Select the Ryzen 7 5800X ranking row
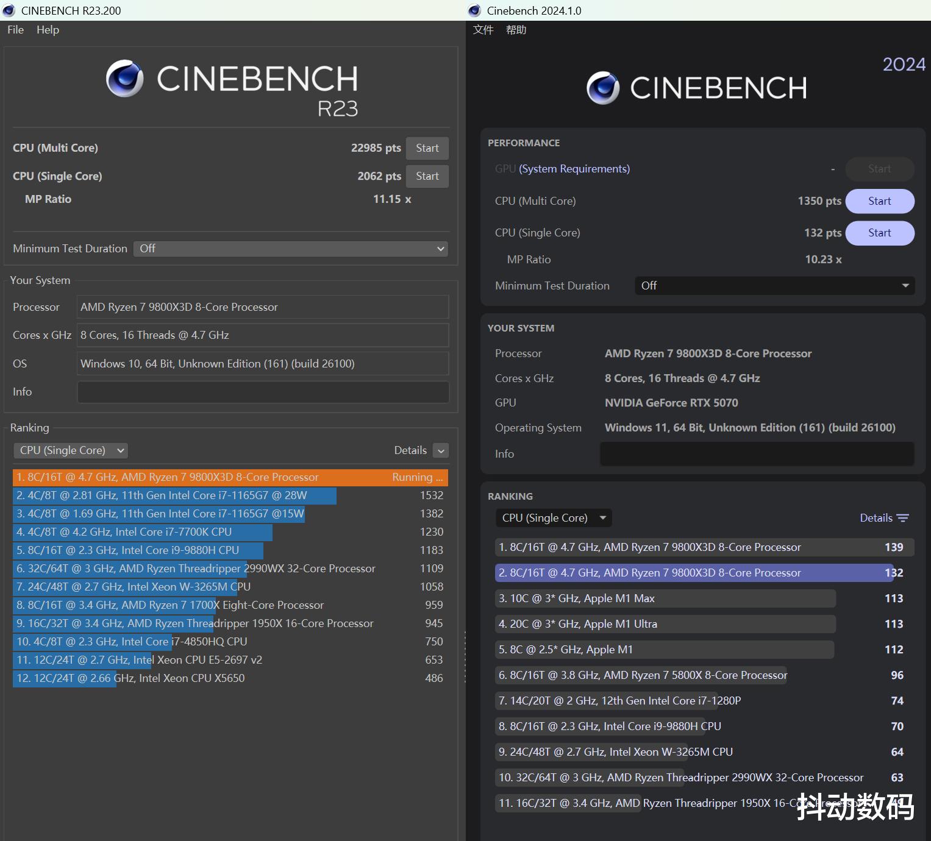 (x=704, y=675)
